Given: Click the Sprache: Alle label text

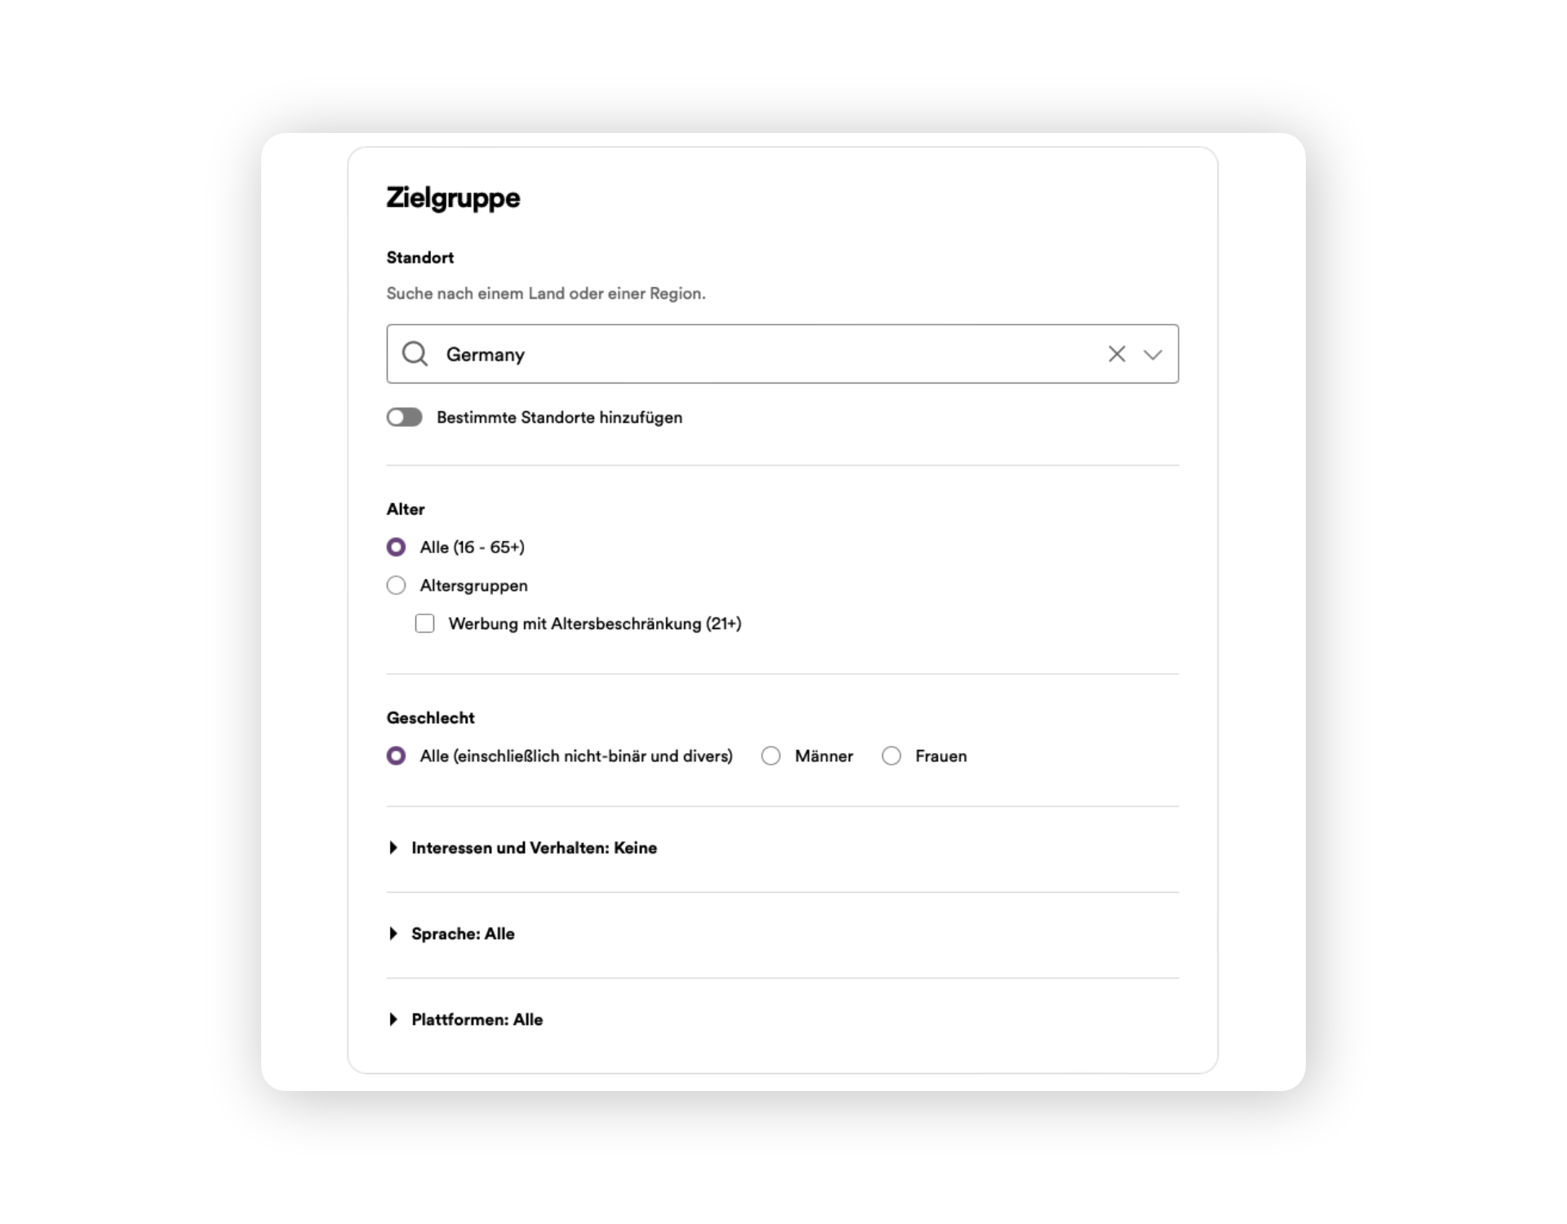Looking at the screenshot, I should point(463,934).
